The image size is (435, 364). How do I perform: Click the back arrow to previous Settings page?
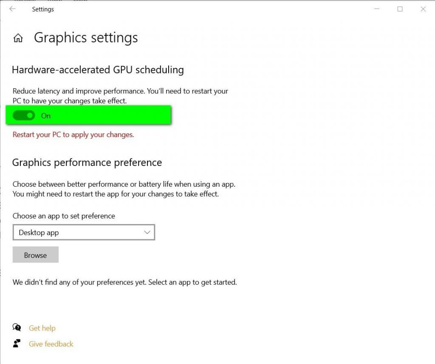pyautogui.click(x=12, y=9)
